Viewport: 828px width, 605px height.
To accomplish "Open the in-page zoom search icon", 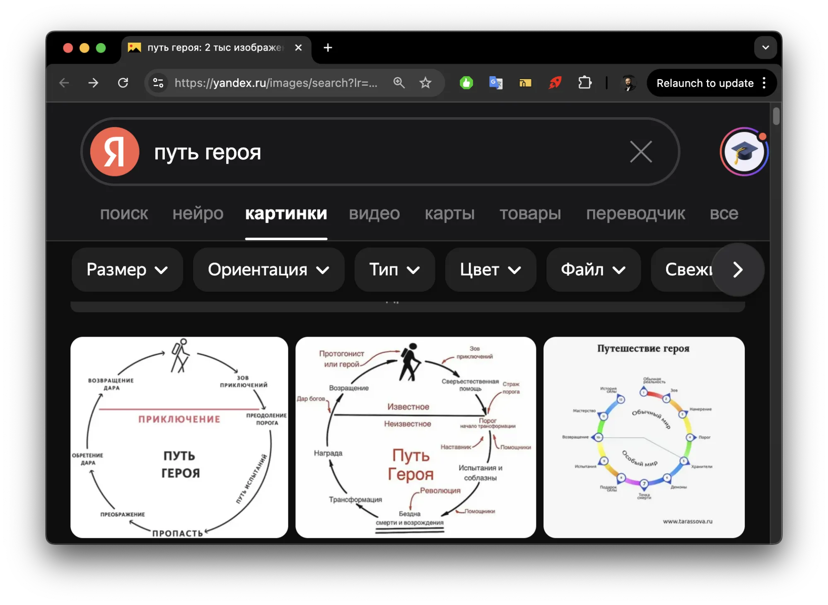I will pyautogui.click(x=399, y=83).
